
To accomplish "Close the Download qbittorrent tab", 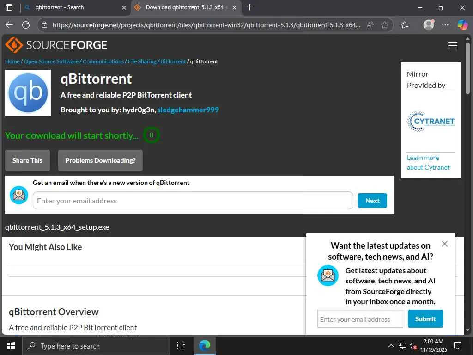I will tap(234, 7).
